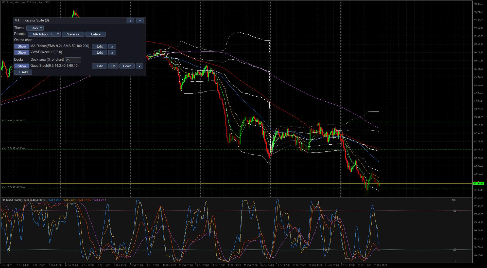This screenshot has height=268, width=487.
Task: Click the 23 Oct 11:00 time axis label
Action: 380,265
